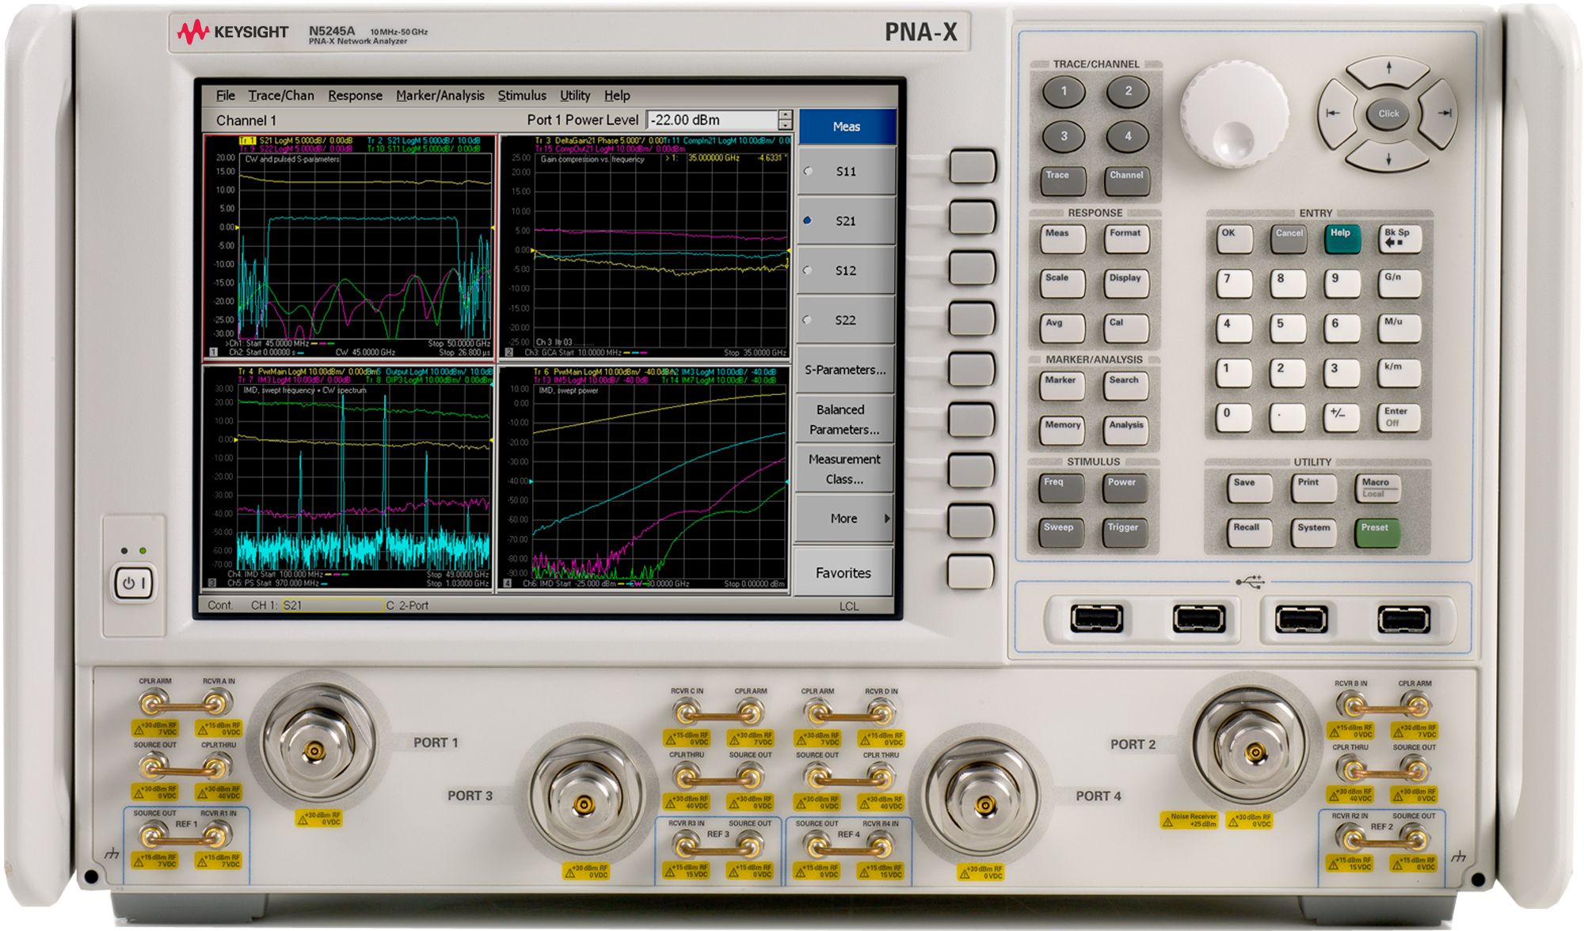Select the S21 measurement radio option

tap(846, 221)
